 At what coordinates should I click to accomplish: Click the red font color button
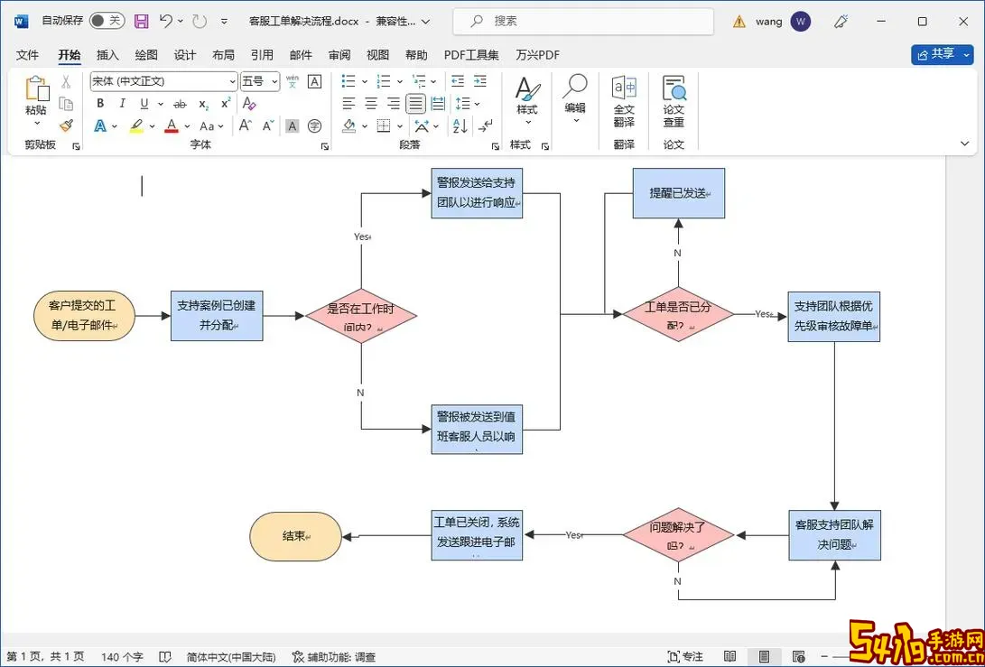pyautogui.click(x=172, y=126)
